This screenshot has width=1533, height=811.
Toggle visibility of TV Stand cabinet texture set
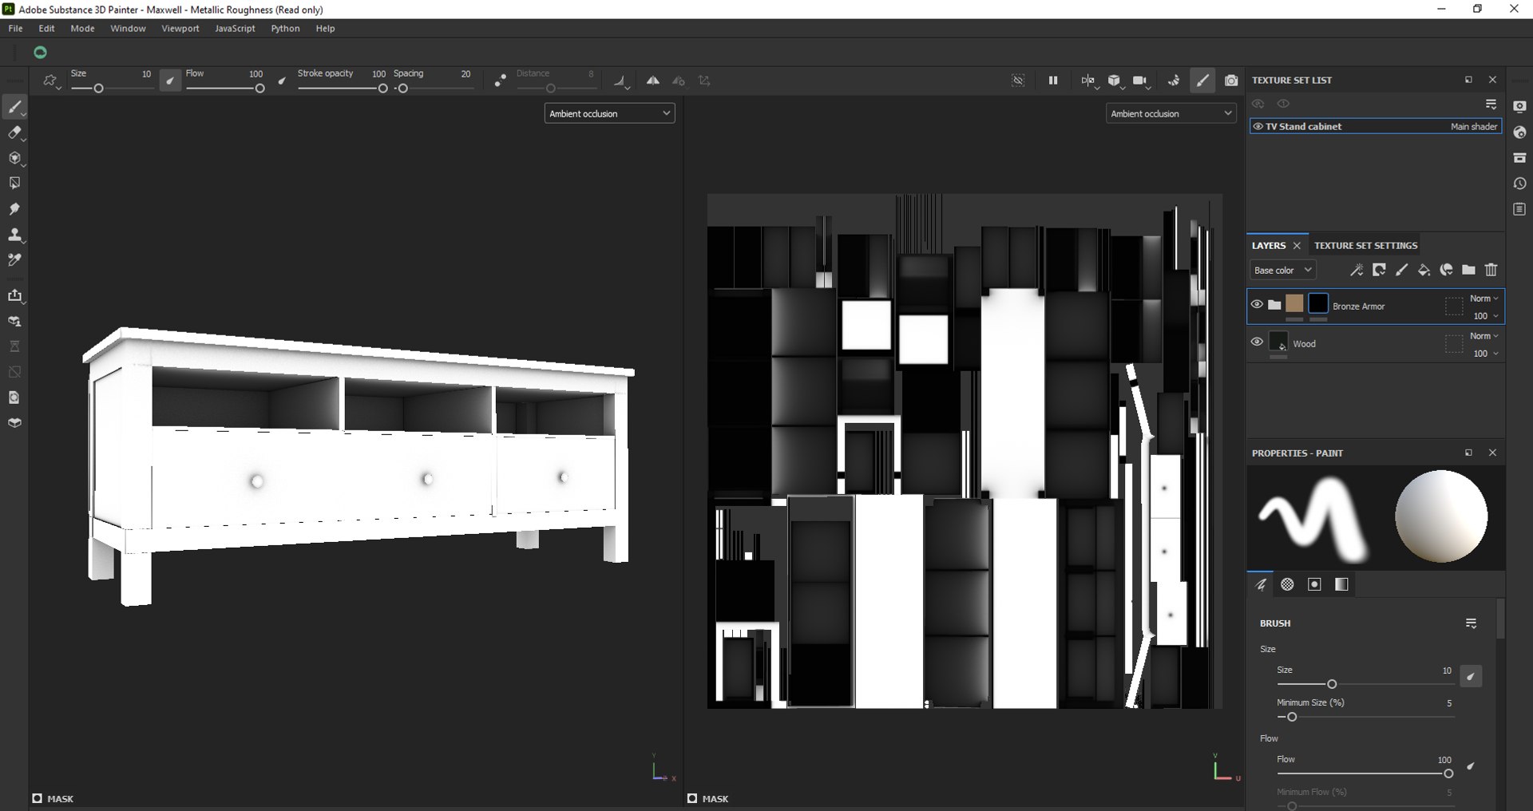[1258, 126]
